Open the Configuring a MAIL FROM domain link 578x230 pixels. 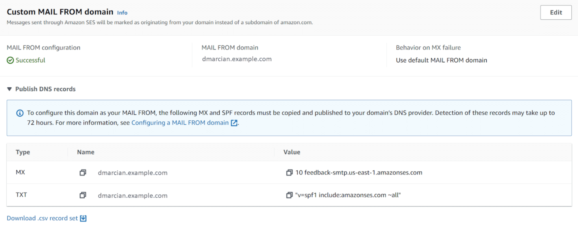(180, 123)
